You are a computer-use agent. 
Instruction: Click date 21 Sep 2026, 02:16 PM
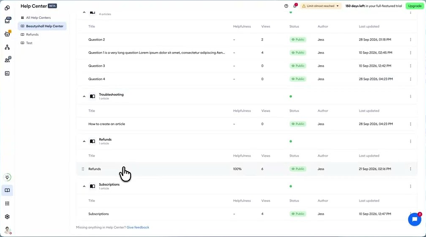click(375, 169)
